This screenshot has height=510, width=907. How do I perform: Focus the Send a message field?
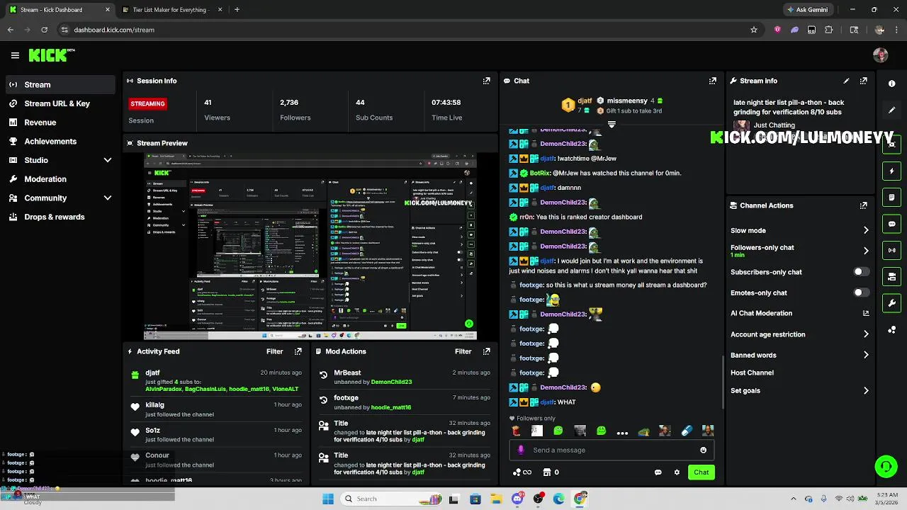[x=611, y=450]
